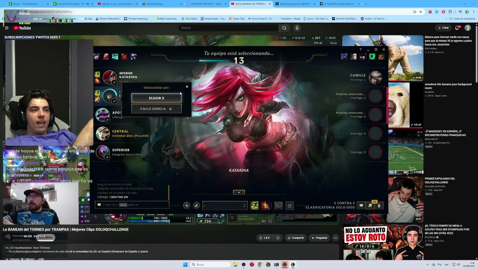Screen dimensions: 478x269
Task: Open Google Chrome from the taskbar
Action: click(x=260, y=265)
